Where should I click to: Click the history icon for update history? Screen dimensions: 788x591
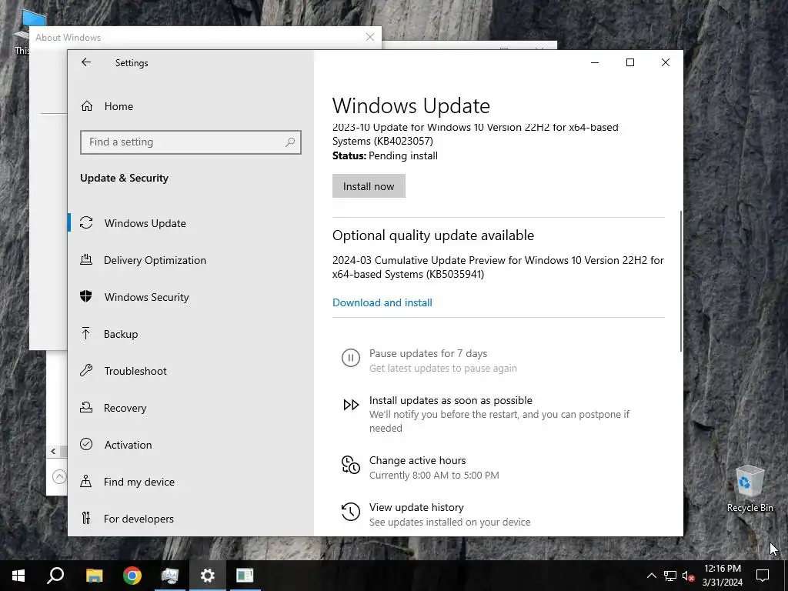pos(351,512)
